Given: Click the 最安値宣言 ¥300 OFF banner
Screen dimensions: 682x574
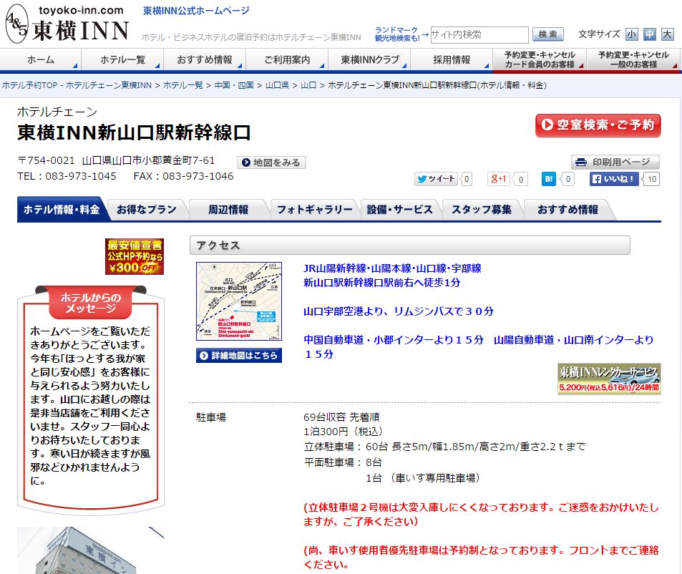Looking at the screenshot, I should coord(135,256).
